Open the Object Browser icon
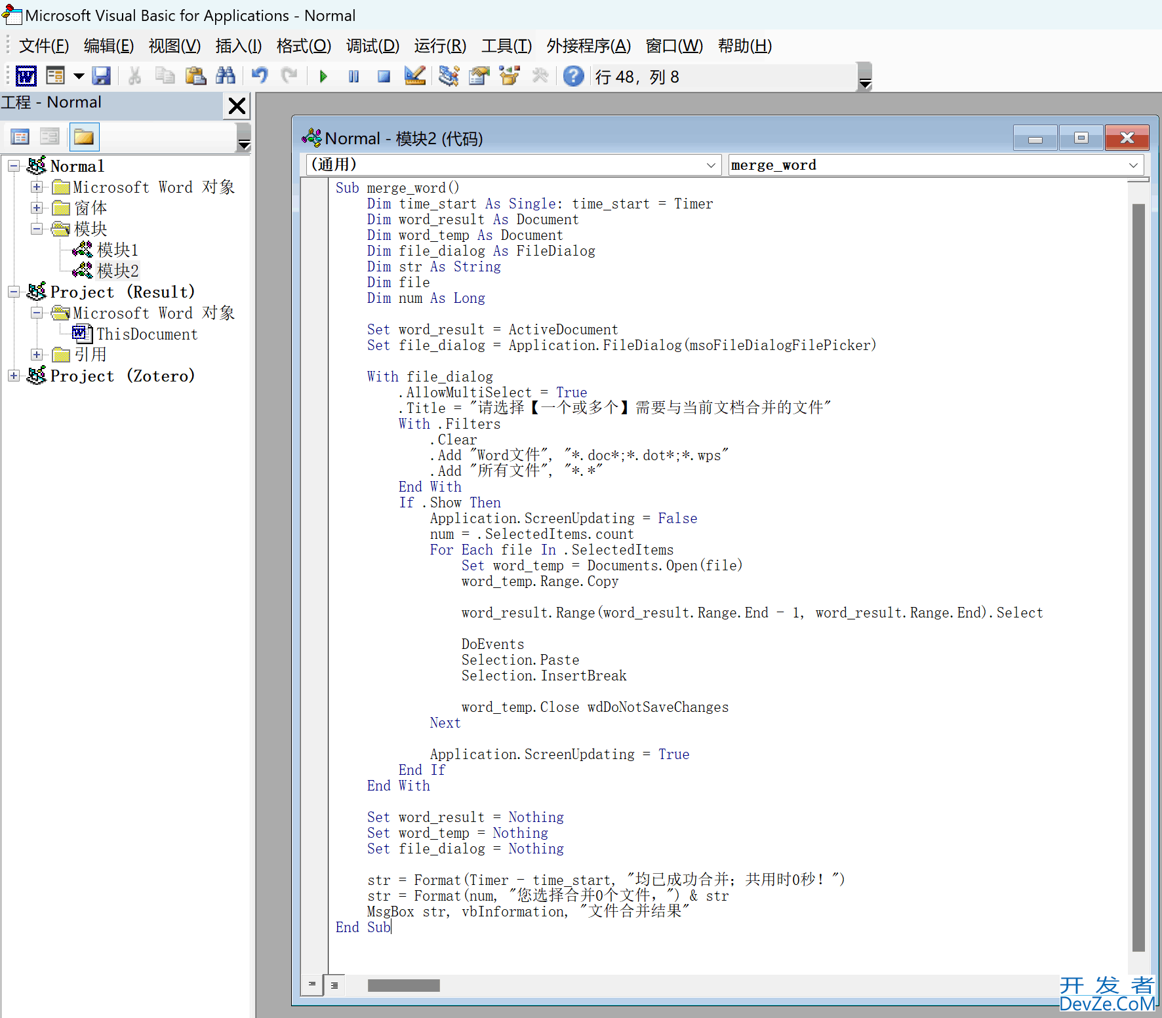The image size is (1162, 1018). (x=510, y=77)
